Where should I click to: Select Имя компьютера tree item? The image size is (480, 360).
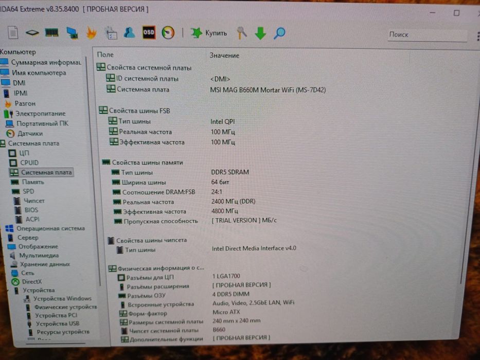click(33, 73)
